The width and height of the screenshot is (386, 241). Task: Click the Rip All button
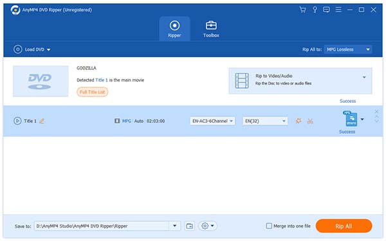344,226
